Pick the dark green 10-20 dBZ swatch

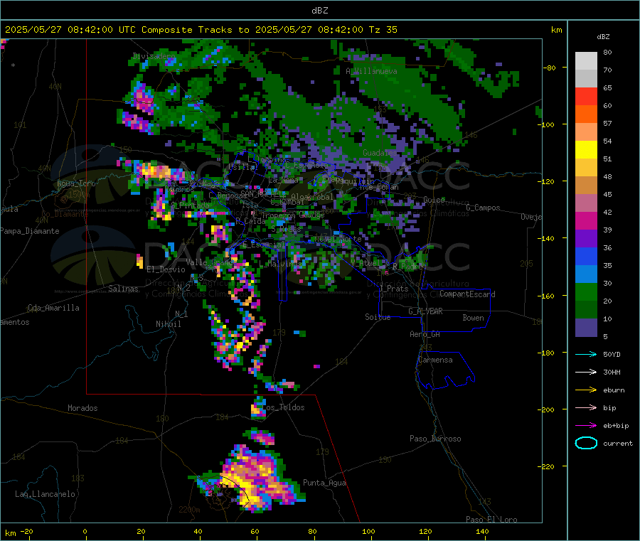586,310
